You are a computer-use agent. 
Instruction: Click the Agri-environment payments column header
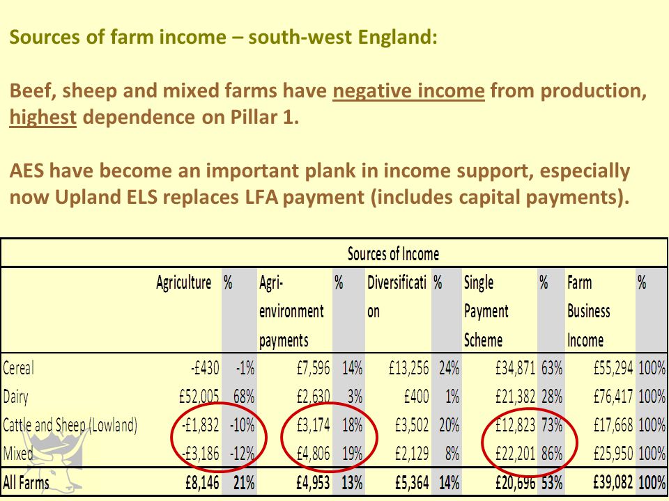tap(291, 312)
